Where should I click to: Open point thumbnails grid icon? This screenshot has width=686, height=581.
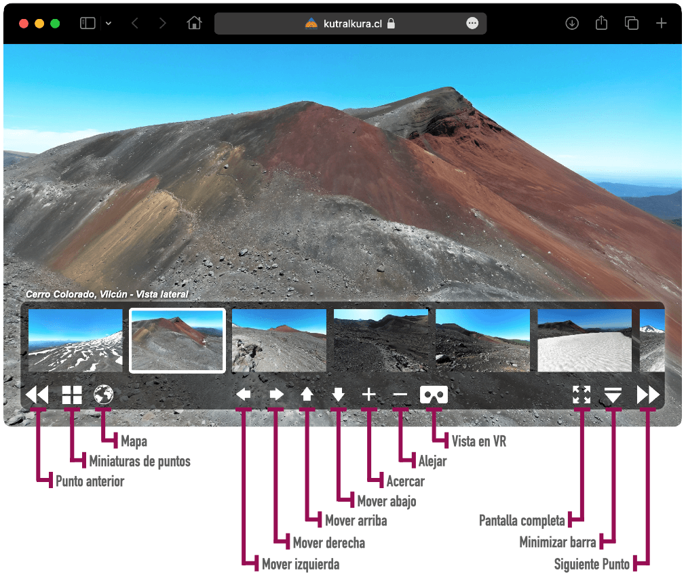pyautogui.click(x=72, y=395)
